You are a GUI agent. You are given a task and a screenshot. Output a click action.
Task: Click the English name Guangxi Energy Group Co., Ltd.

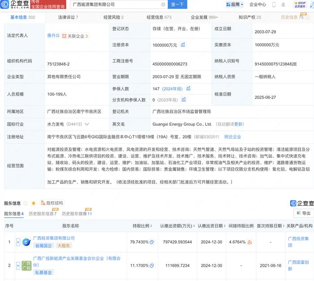click(x=182, y=124)
